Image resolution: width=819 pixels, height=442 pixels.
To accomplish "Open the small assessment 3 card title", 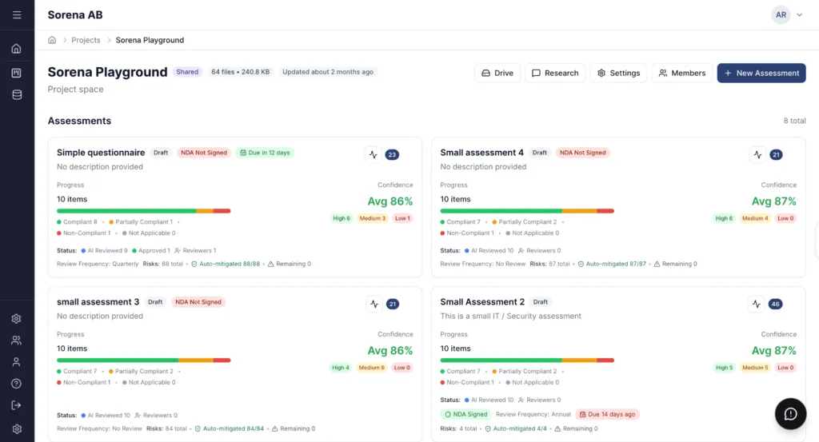I will pos(98,302).
